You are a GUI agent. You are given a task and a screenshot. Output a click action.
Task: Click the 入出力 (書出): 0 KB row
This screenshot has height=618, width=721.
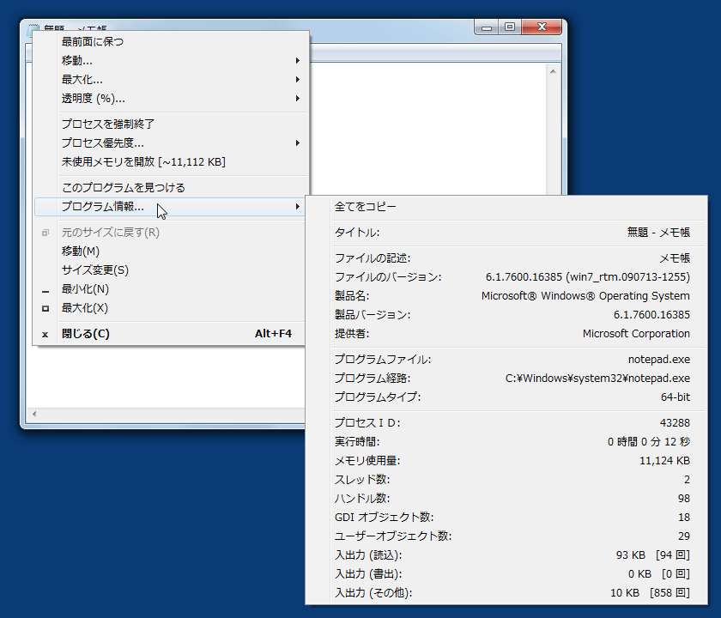click(506, 574)
